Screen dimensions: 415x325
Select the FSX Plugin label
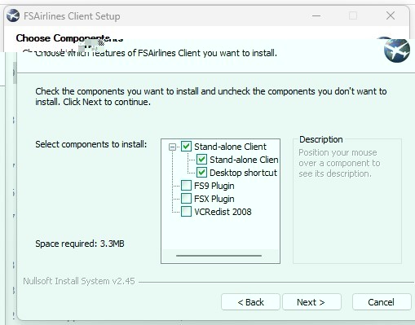point(214,199)
